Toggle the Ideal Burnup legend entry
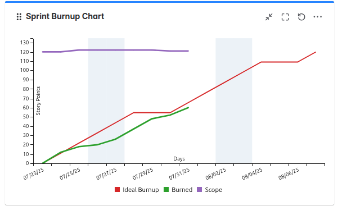The image size is (338, 206). 137,190
